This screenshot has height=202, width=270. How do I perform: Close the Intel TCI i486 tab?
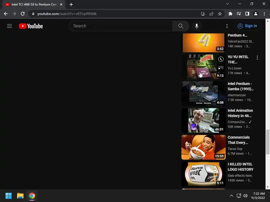click(x=61, y=4)
